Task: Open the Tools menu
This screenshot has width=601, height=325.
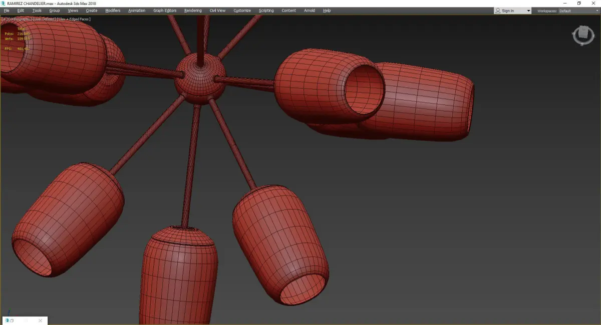Action: coord(37,10)
